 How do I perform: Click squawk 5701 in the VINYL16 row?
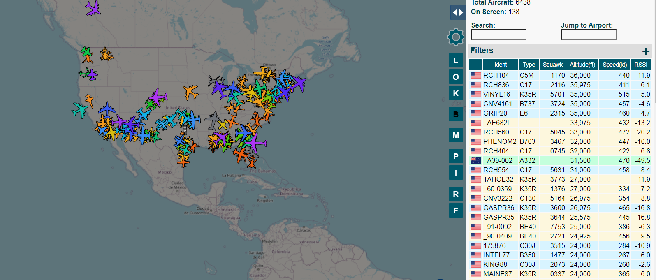[557, 95]
